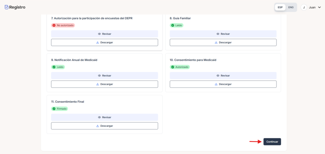Click user avatar circle with letter J
This screenshot has width=325, height=154.
pos(304,7)
